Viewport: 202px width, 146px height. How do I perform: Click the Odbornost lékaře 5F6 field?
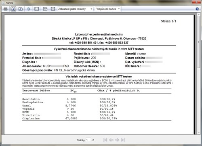click(89, 66)
